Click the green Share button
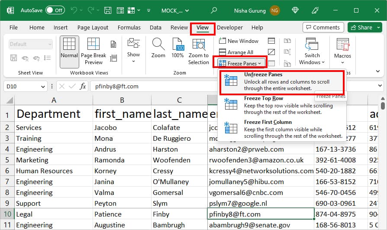 pos(362,27)
